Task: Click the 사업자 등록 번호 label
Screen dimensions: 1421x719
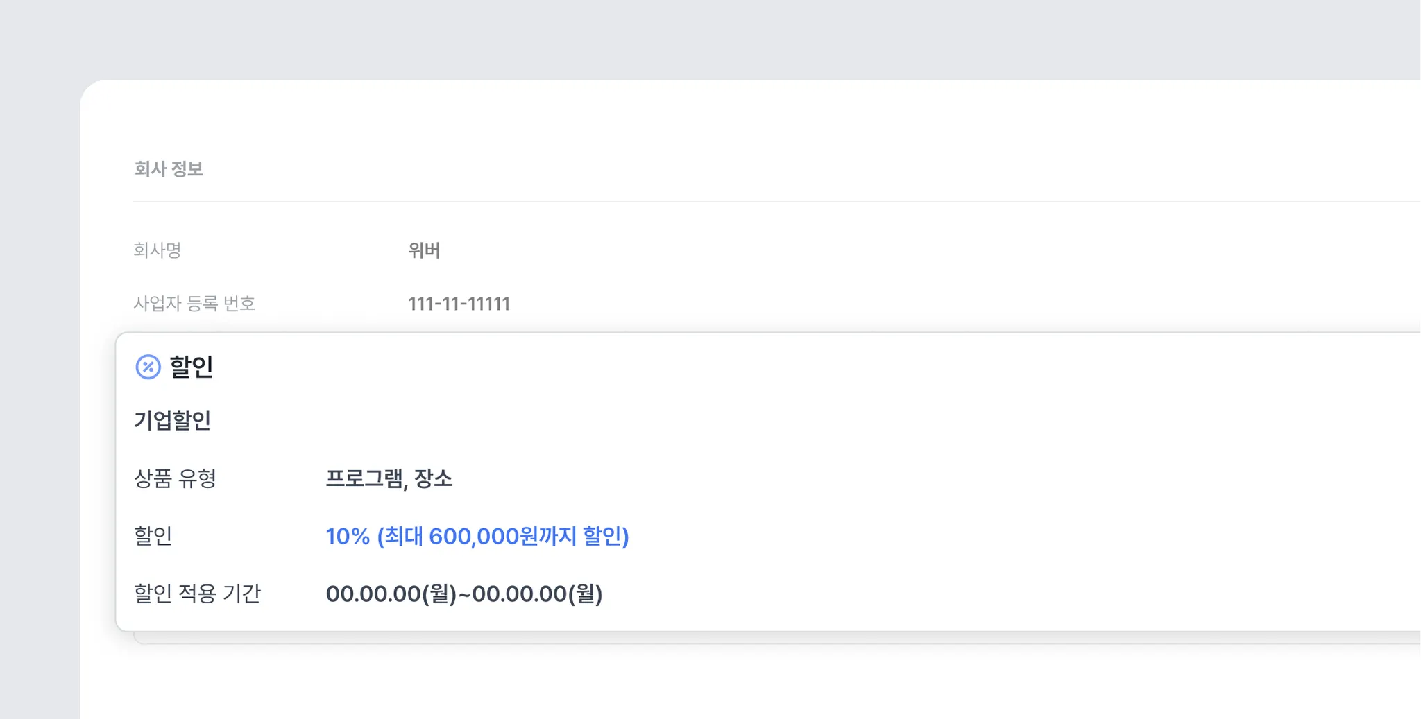Action: [194, 304]
